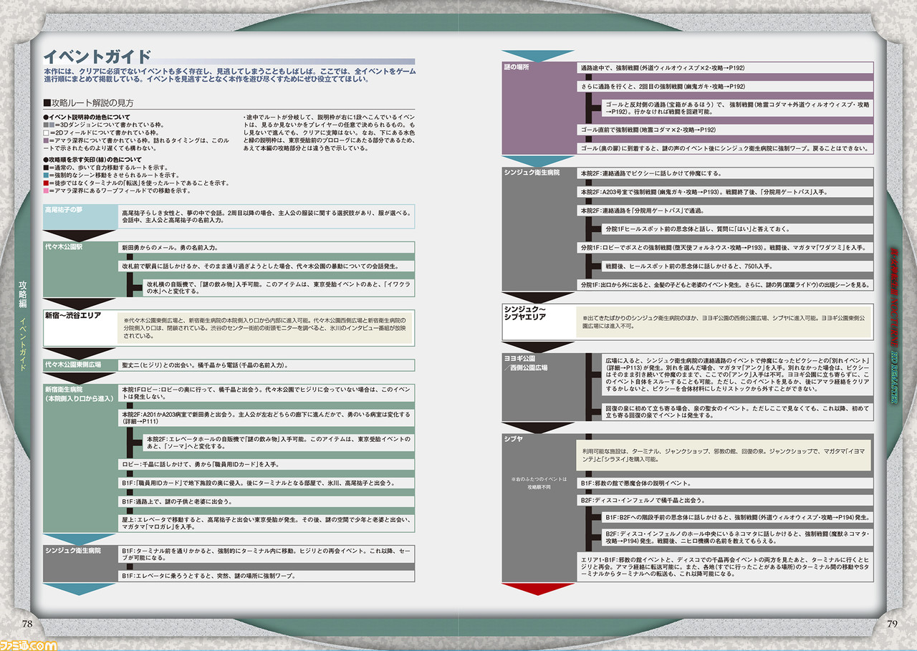Click the gray =3Dダンジョン legend square

(x=46, y=125)
